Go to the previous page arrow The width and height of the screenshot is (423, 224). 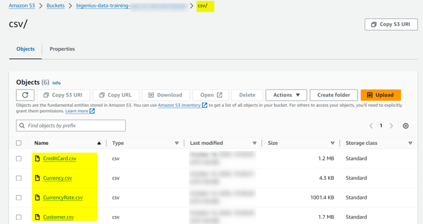tap(371, 126)
